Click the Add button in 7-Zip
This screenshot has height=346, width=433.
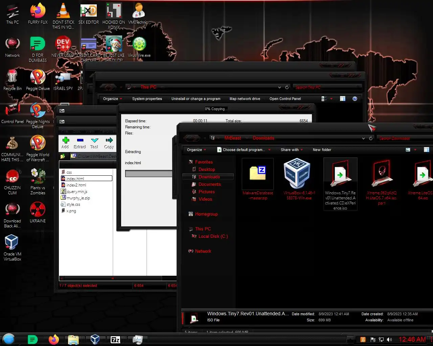coord(65,143)
